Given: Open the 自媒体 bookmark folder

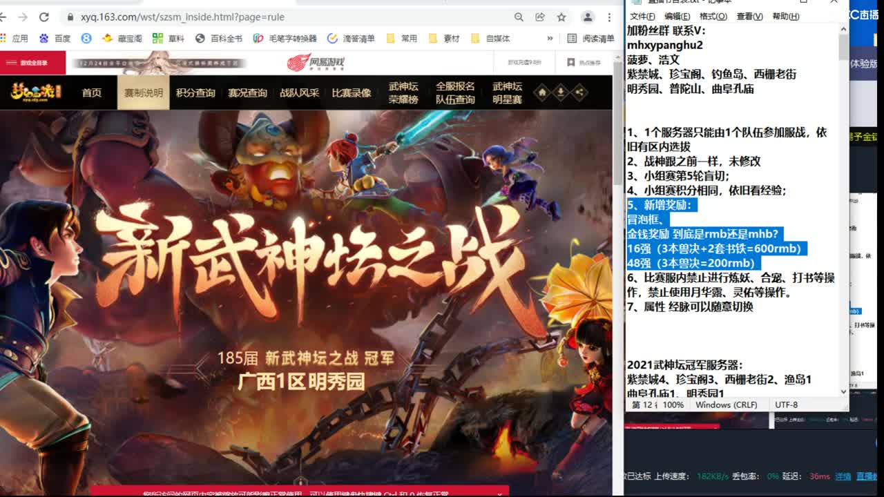Looking at the screenshot, I should [x=490, y=39].
